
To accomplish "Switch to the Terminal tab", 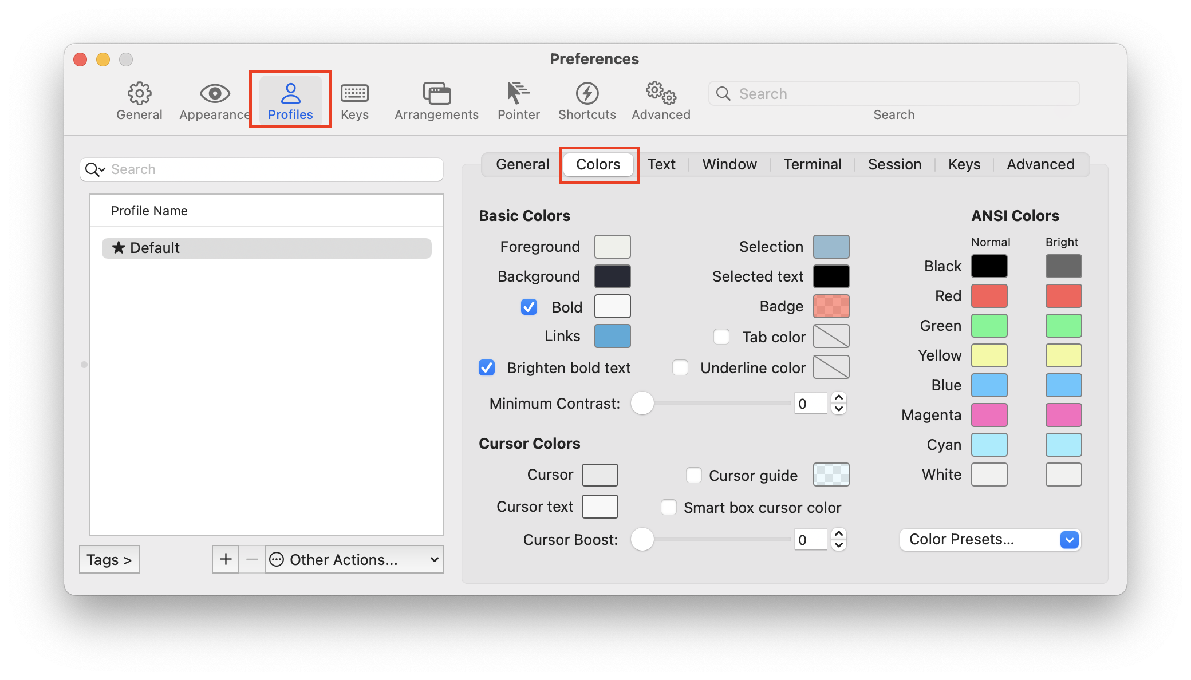I will (813, 164).
